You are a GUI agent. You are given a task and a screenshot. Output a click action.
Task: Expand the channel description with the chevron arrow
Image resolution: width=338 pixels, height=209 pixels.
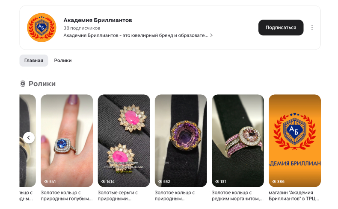pyautogui.click(x=211, y=35)
